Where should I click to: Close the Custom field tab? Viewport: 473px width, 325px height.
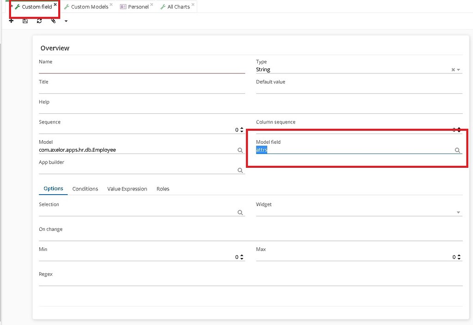coord(55,5)
